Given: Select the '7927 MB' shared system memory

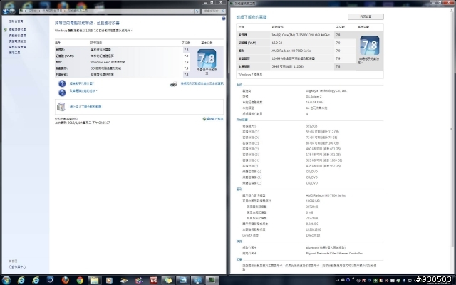Looking at the screenshot, I should pos(312,218).
